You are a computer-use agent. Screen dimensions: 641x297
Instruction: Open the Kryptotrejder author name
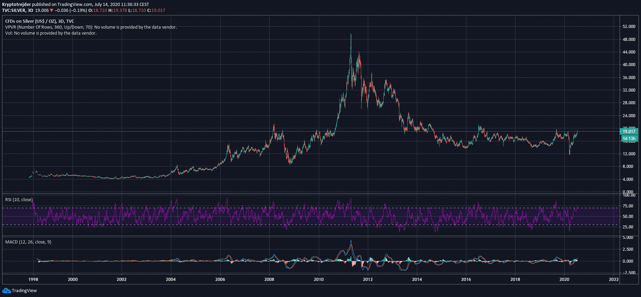16,5
